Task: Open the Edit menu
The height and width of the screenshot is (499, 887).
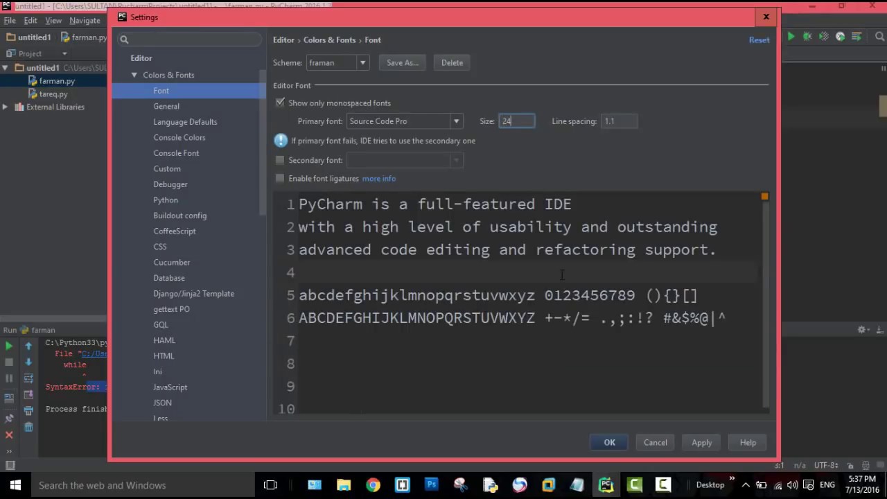Action: pyautogui.click(x=30, y=21)
